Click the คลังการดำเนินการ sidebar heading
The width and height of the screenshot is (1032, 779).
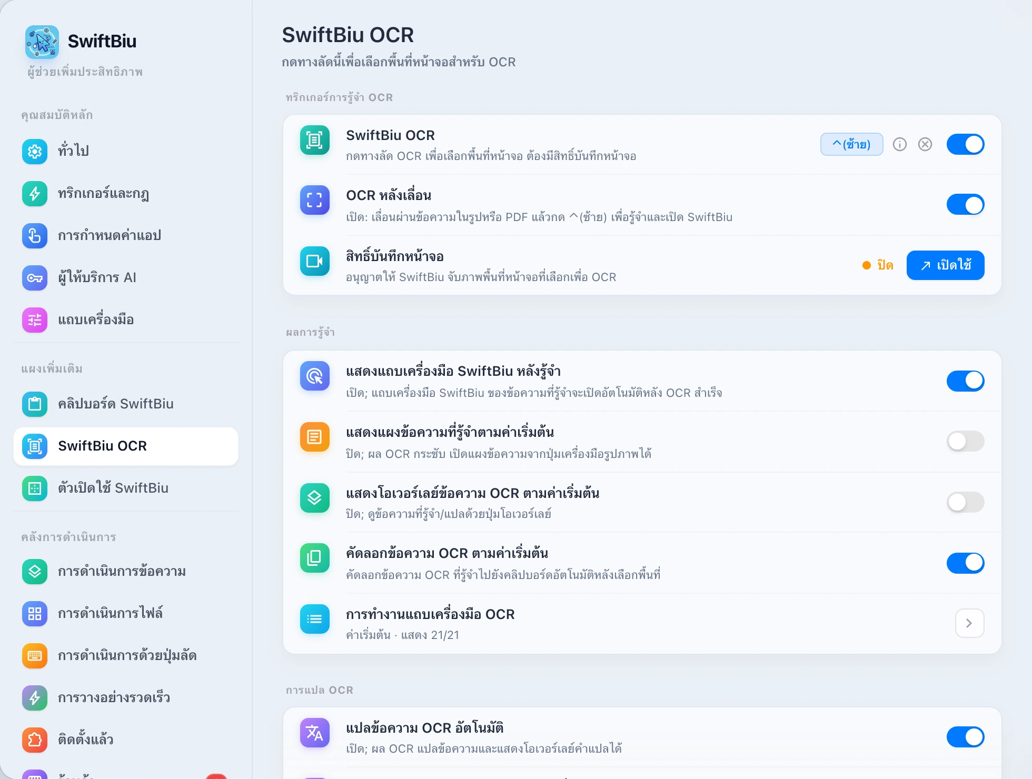tap(68, 537)
